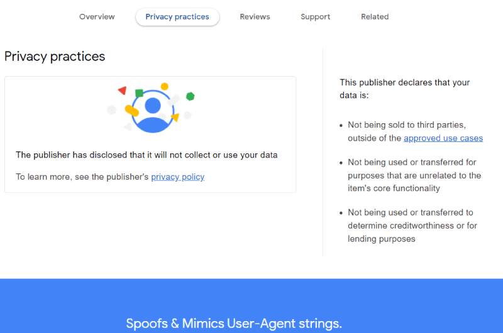Click the Privacy practices page heading

55,57
